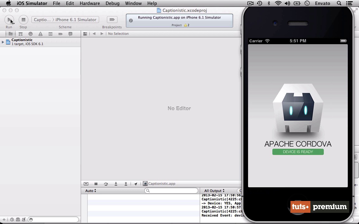Open the Hardware menu
This screenshot has height=224, width=359.
[x=90, y=3]
